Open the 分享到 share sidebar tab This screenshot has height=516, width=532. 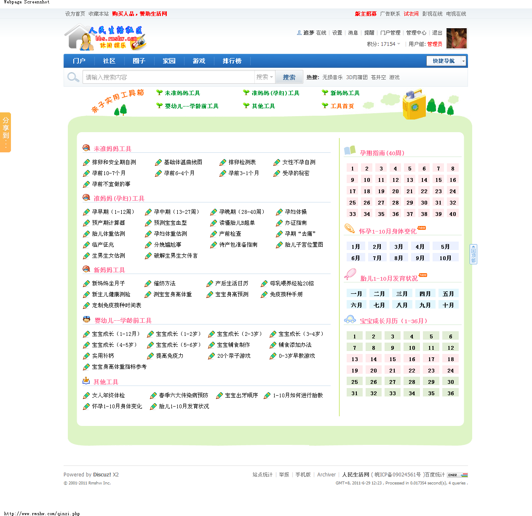point(5,132)
